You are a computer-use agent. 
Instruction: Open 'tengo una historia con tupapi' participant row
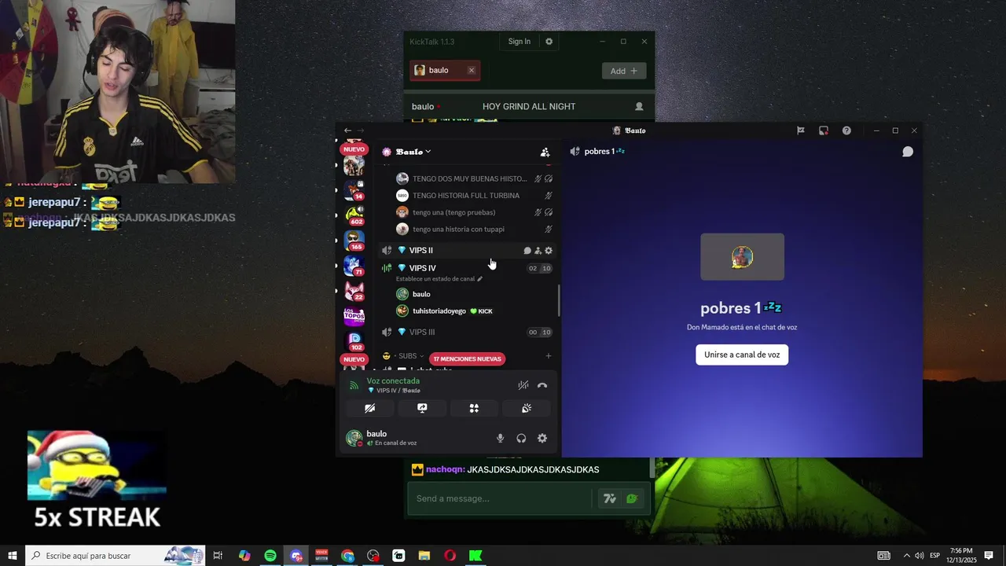tap(474, 230)
